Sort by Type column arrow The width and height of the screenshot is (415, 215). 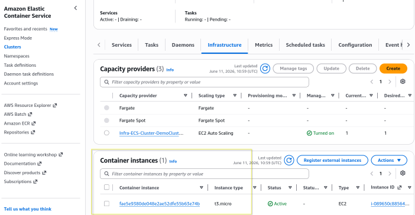(358, 187)
